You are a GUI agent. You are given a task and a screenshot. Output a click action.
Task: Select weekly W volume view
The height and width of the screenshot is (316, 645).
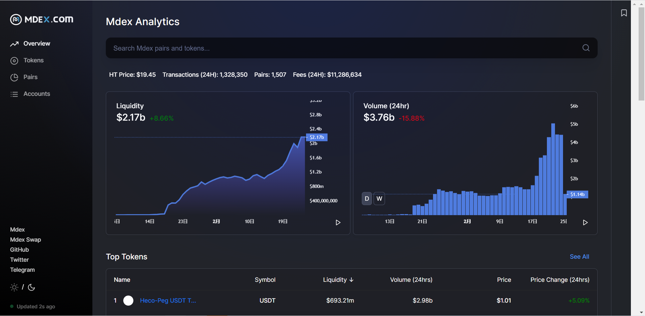379,199
